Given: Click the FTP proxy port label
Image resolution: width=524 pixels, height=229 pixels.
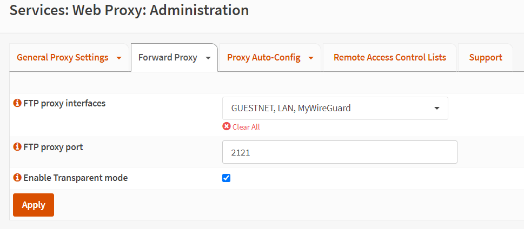Looking at the screenshot, I should coord(53,147).
